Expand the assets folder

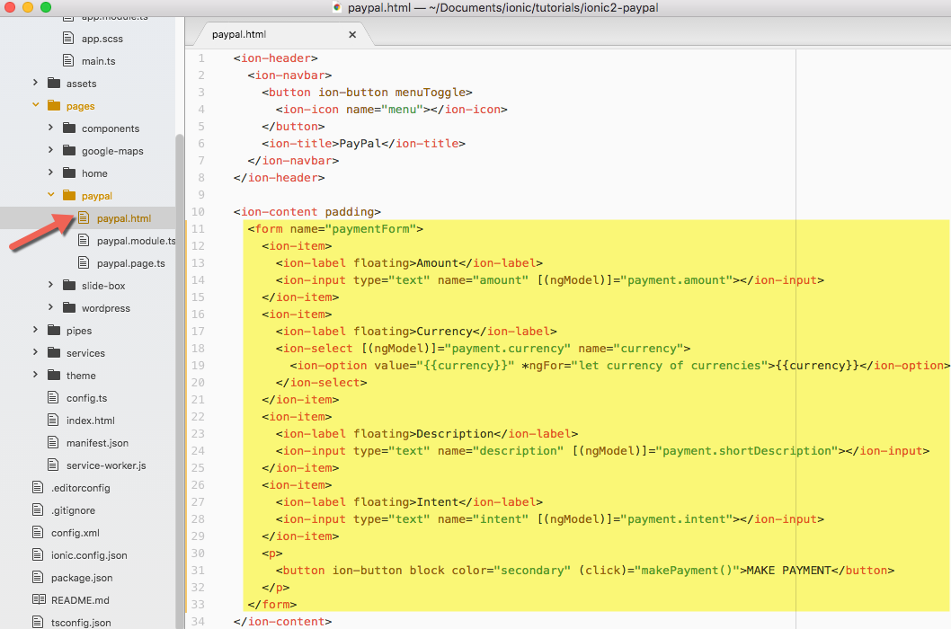pyautogui.click(x=35, y=83)
